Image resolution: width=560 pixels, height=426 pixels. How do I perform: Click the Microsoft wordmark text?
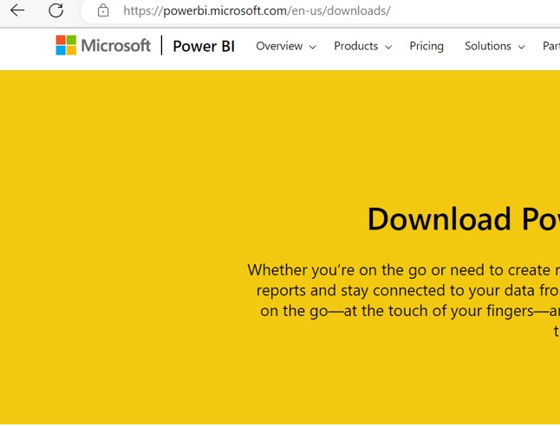point(115,45)
